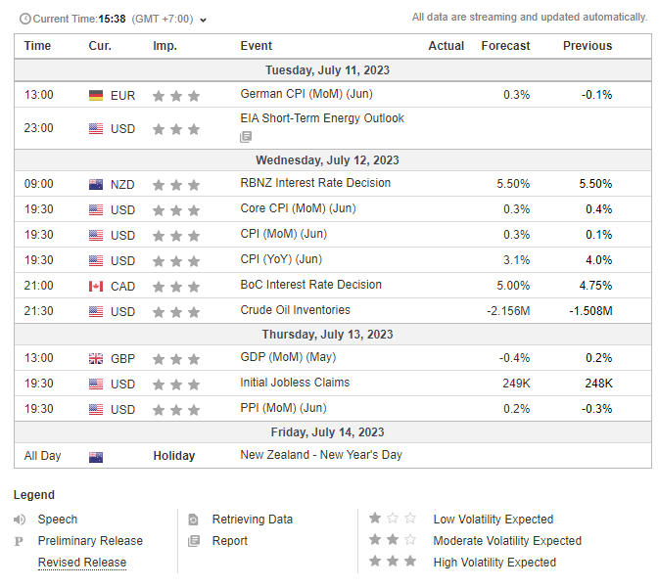Click the Revised Release link in legend
Viewport: 659px width, 588px height.
tap(81, 563)
